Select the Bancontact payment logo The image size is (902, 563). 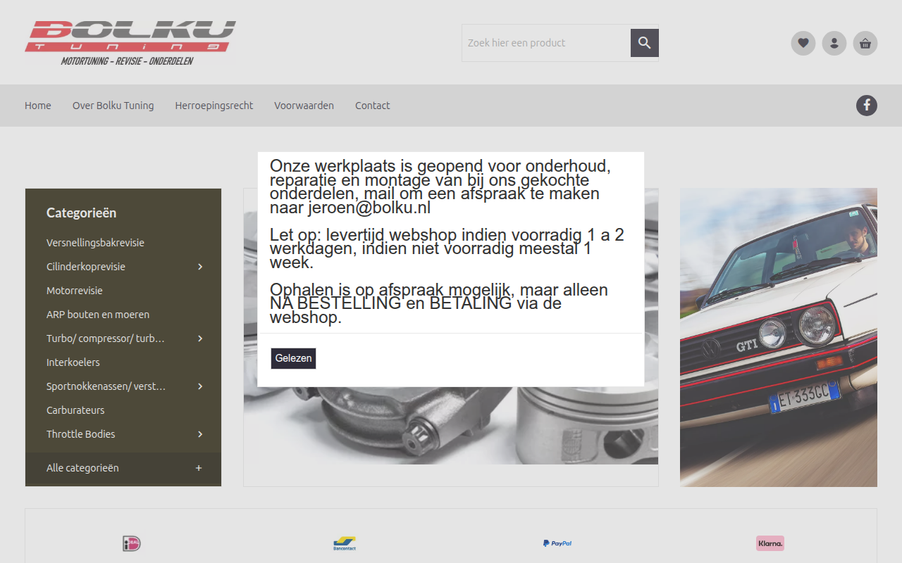click(x=345, y=543)
